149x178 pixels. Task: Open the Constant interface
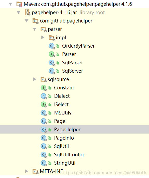click(x=64, y=88)
